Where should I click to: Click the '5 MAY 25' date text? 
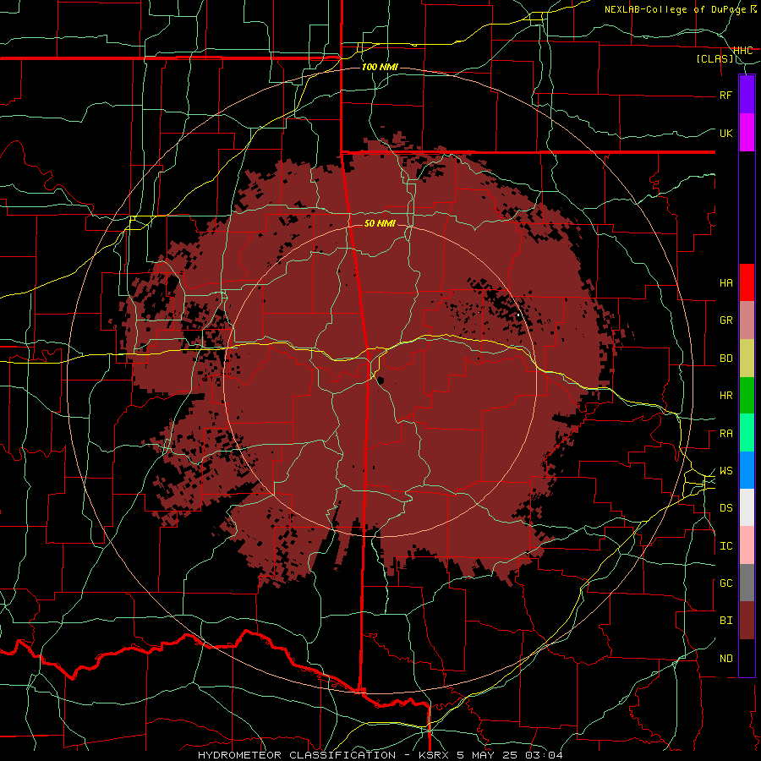(488, 755)
